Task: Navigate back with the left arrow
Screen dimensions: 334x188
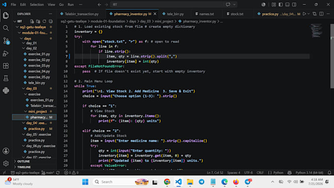Action: [99, 4]
